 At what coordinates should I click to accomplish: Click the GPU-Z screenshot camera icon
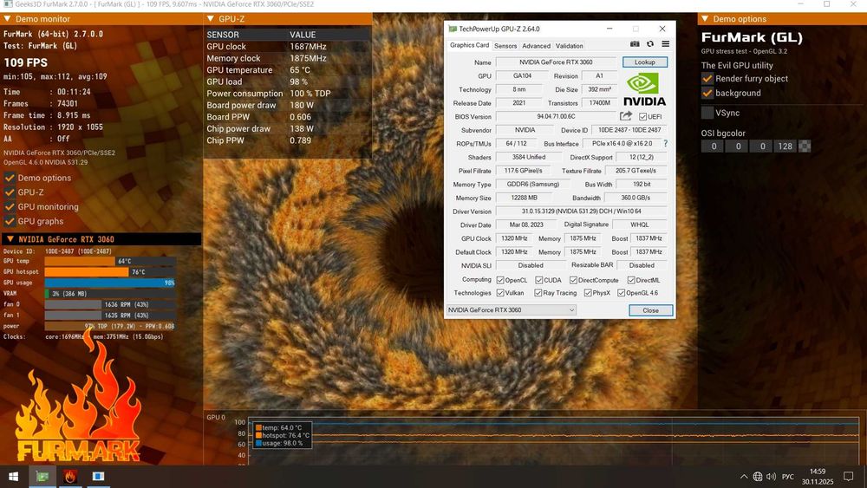pos(635,44)
